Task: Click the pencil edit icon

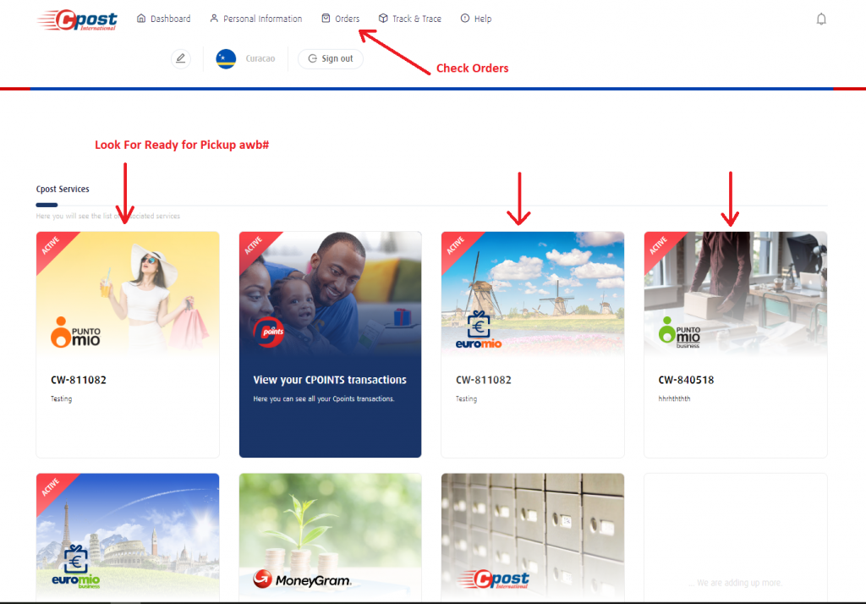Action: 181,58
